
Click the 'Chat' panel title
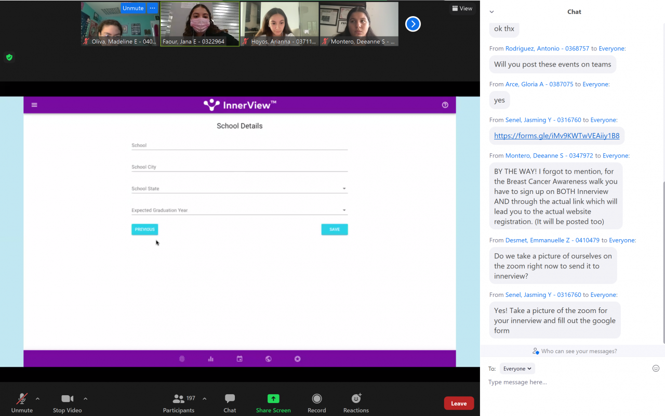click(x=574, y=12)
